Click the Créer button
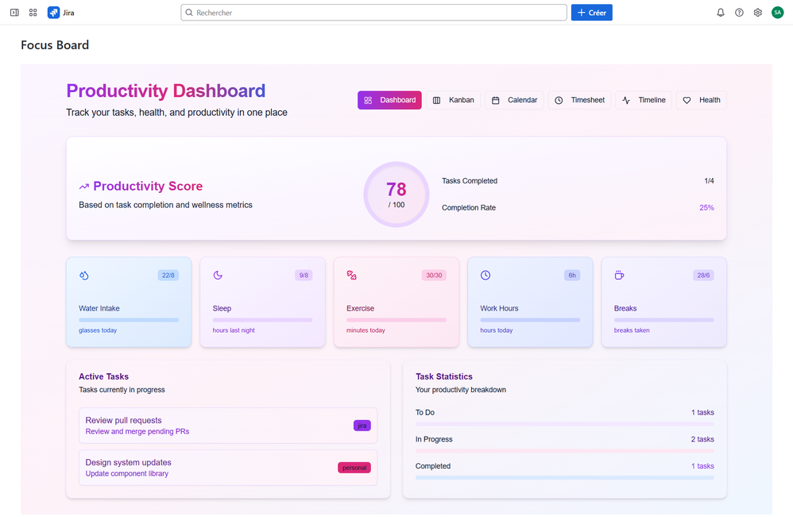This screenshot has height=517, width=793. point(591,12)
